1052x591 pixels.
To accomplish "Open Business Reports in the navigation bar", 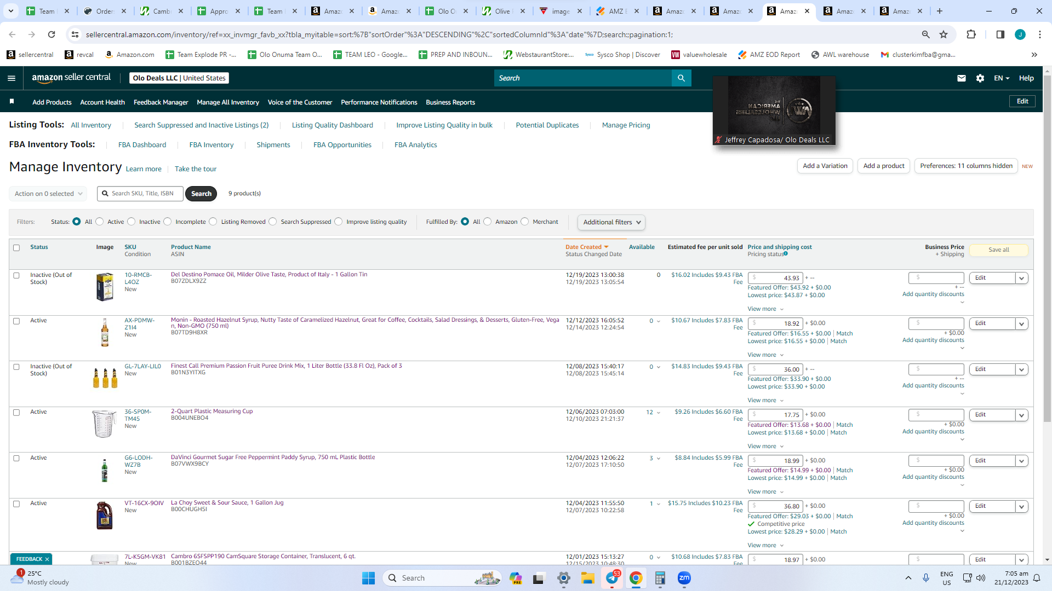I will tap(450, 102).
